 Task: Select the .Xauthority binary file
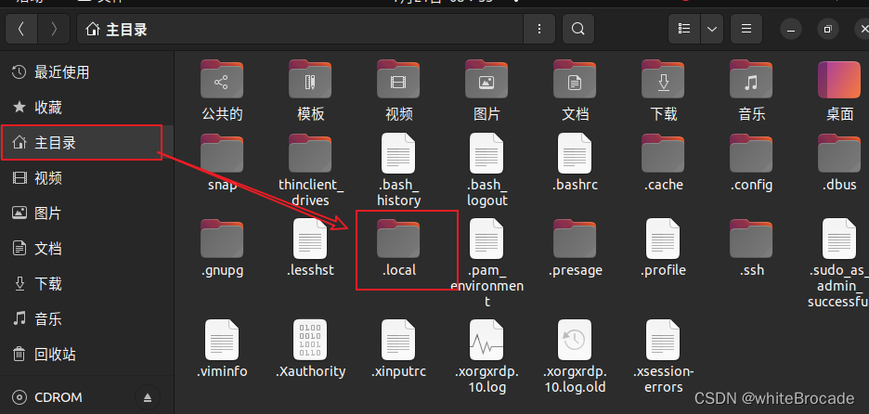pos(310,340)
